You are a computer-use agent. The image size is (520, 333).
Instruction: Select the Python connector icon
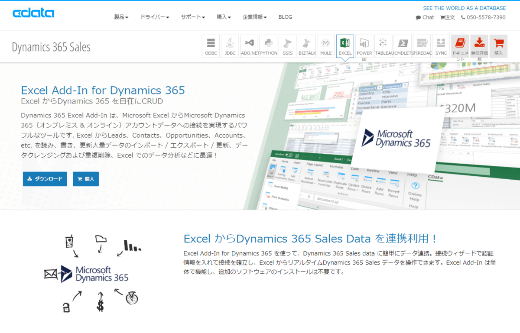(x=268, y=46)
